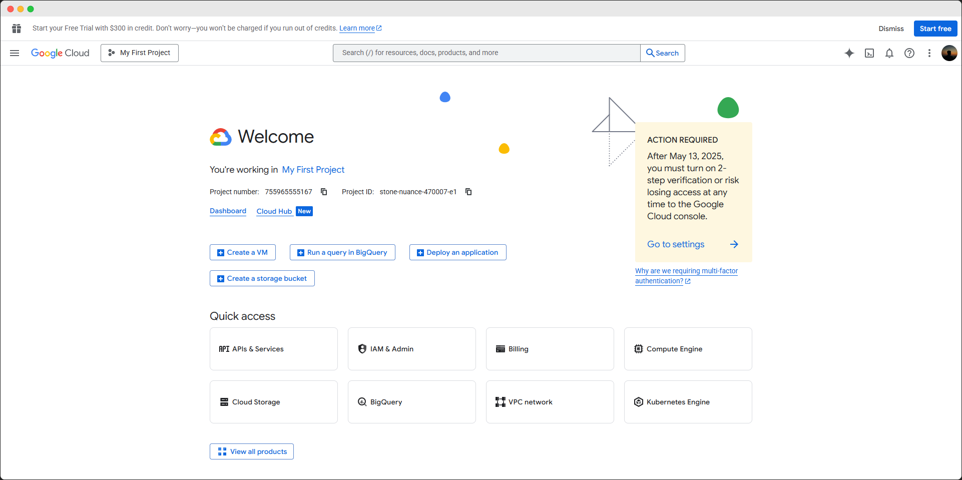The image size is (962, 480).
Task: Activate Cloud Shell terminal icon
Action: point(869,53)
